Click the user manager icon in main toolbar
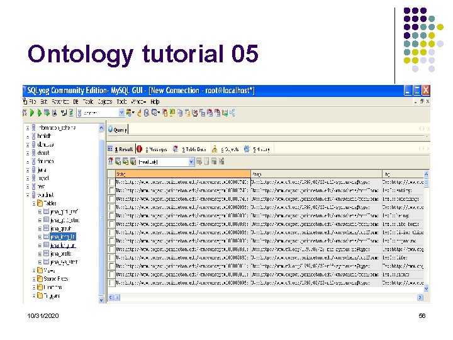 (x=130, y=113)
